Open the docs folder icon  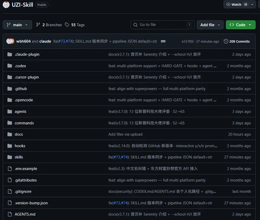pos(10,134)
